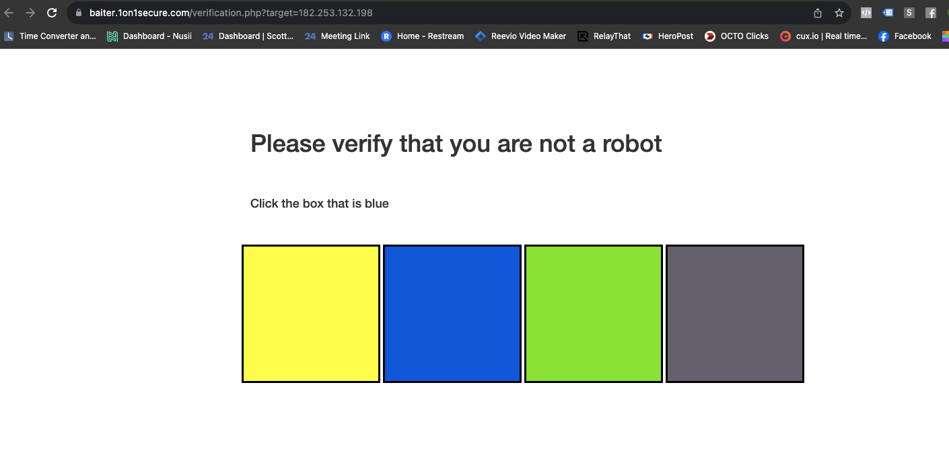Open the gray Facebook extension icon

coord(931,13)
